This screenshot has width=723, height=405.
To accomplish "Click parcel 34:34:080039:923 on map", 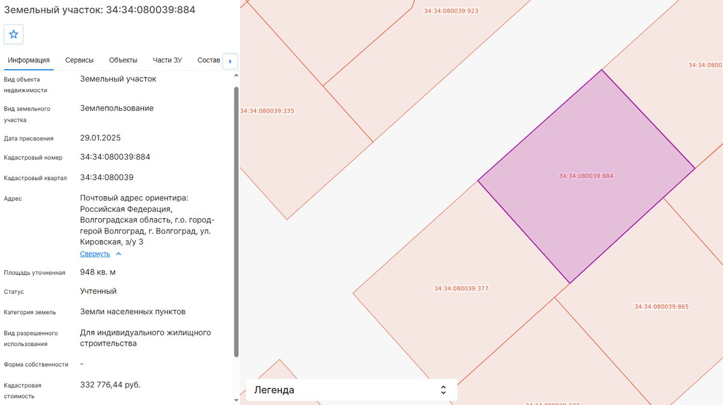I will [x=451, y=10].
